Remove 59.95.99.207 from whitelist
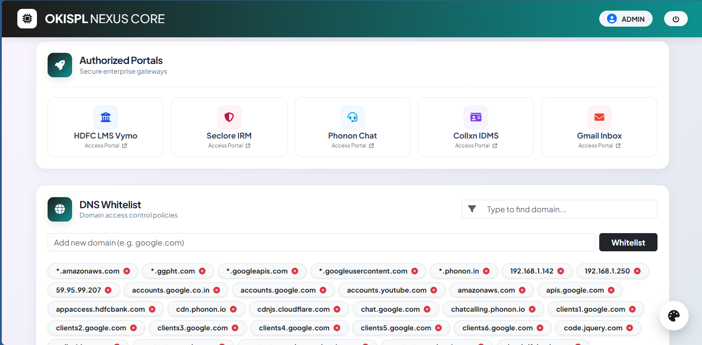The height and width of the screenshot is (345, 702). click(x=108, y=290)
